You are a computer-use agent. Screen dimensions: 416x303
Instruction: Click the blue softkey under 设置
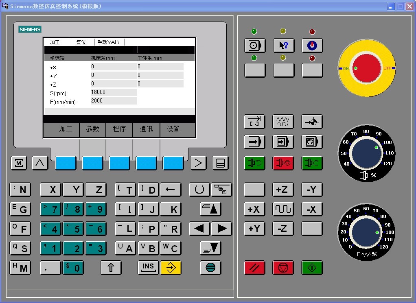[173, 163]
